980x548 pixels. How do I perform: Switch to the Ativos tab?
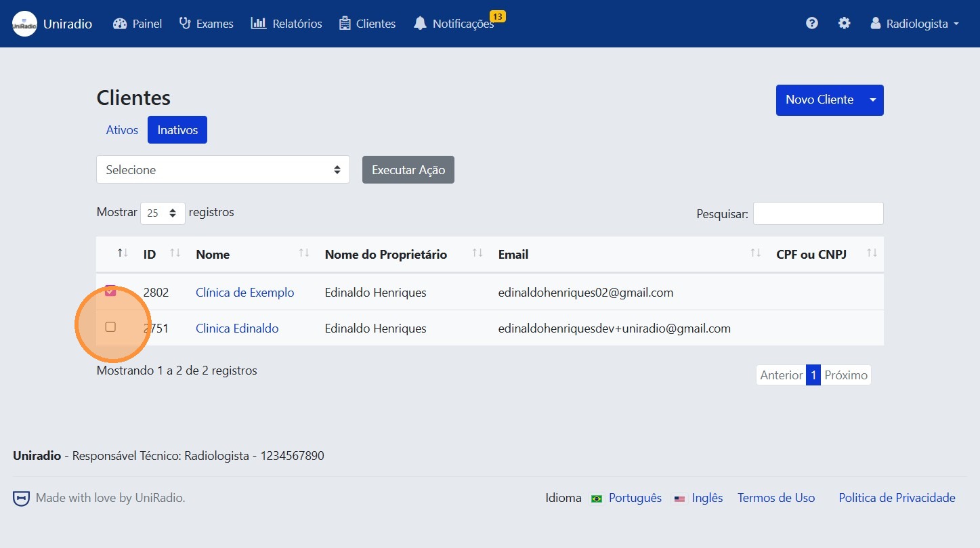(x=122, y=129)
